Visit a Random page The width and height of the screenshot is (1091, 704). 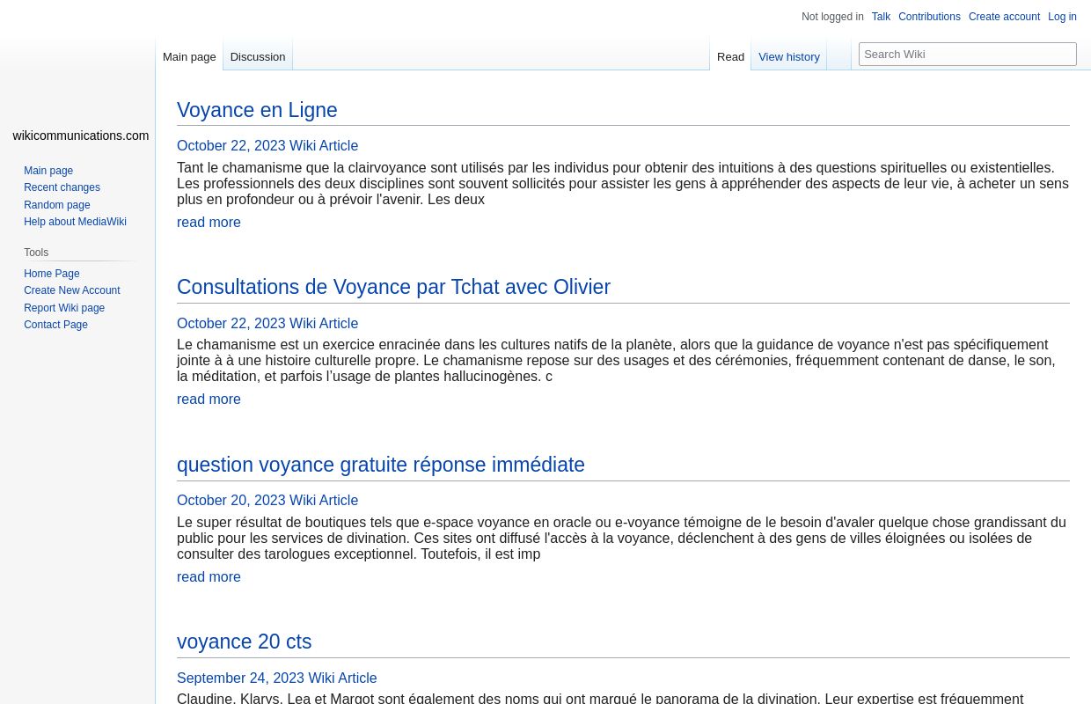(x=56, y=204)
